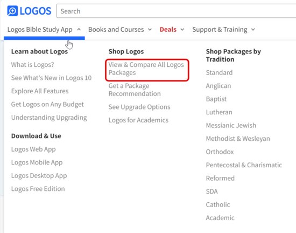The image size is (296, 233).
Task: Choose the Logos Desktop App link
Action: click(x=39, y=176)
